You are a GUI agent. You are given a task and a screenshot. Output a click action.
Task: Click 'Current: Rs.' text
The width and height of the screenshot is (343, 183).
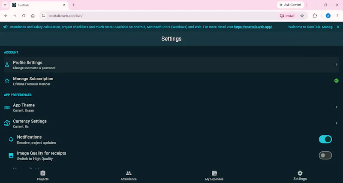21,127
